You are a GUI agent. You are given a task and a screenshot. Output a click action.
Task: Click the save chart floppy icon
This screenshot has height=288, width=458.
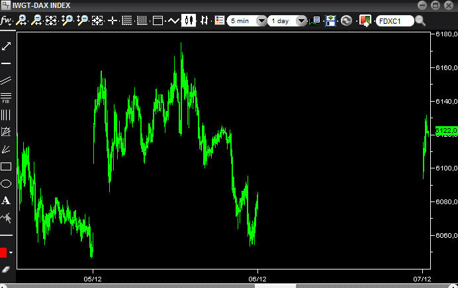tap(330, 20)
